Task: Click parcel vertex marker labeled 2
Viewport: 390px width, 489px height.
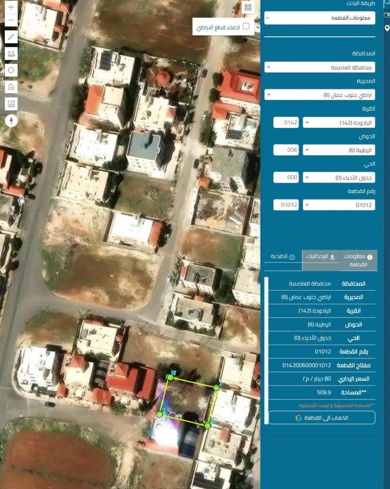Action: point(216,387)
